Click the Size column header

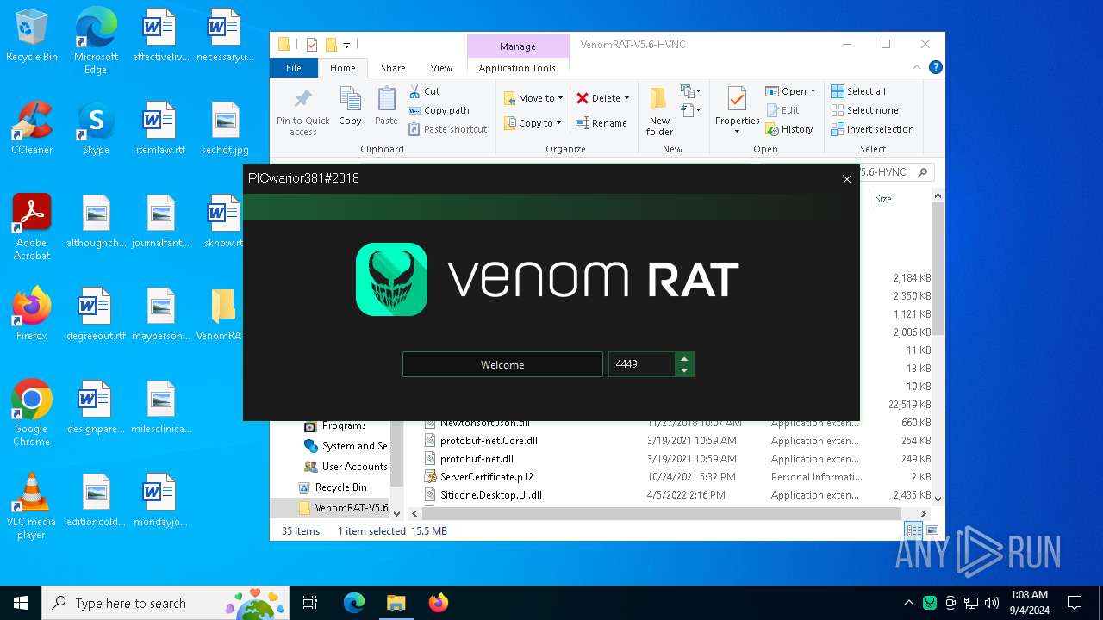coord(883,199)
